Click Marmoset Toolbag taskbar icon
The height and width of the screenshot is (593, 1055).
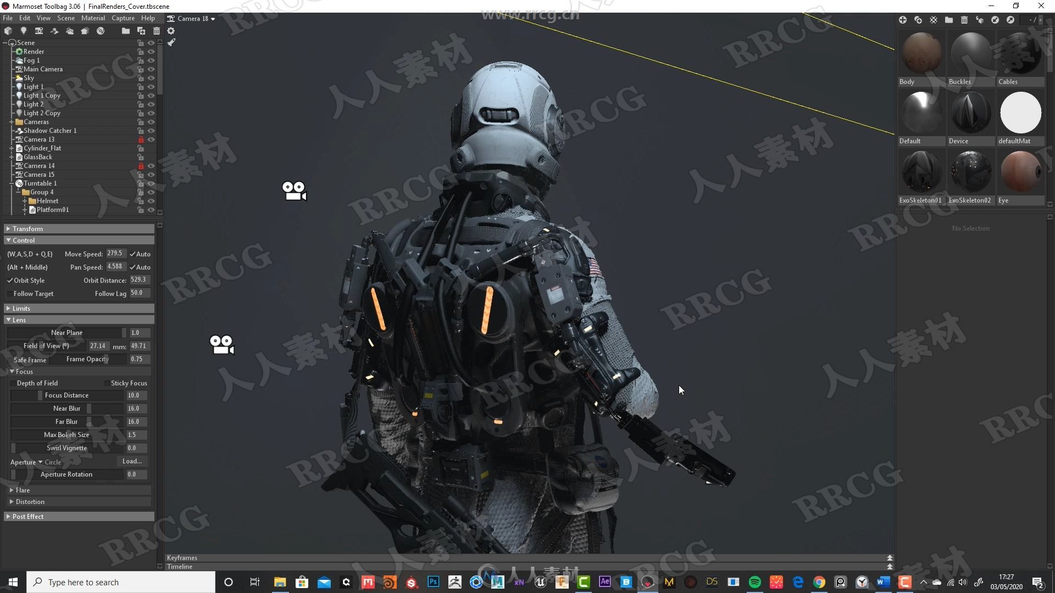pos(668,582)
